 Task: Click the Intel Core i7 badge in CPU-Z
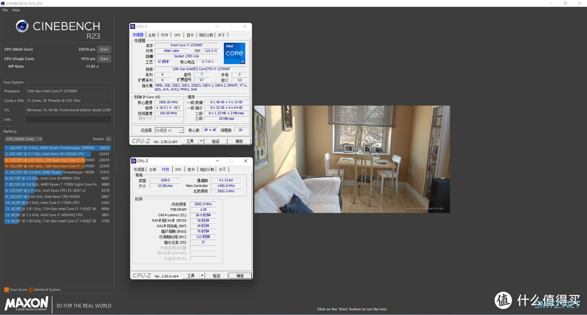pos(234,54)
